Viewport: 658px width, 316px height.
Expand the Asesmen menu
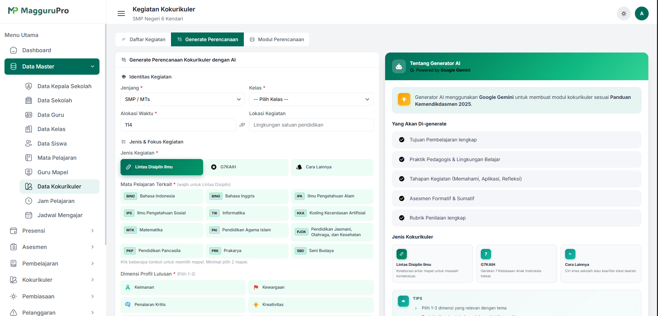coord(52,247)
